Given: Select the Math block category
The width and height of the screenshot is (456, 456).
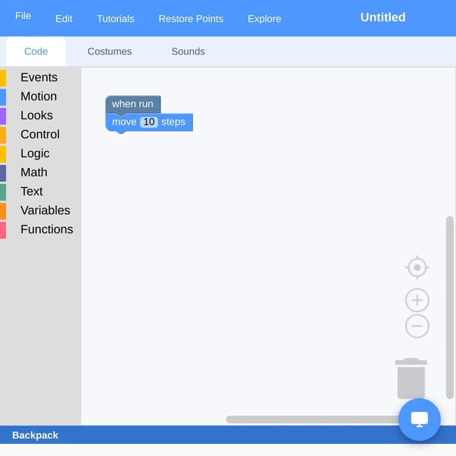Looking at the screenshot, I should [x=40, y=173].
